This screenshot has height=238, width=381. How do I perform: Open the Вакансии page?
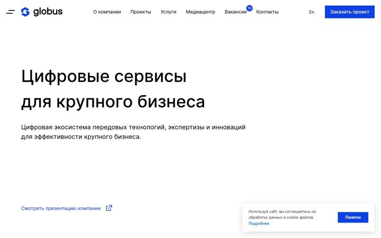click(x=235, y=12)
